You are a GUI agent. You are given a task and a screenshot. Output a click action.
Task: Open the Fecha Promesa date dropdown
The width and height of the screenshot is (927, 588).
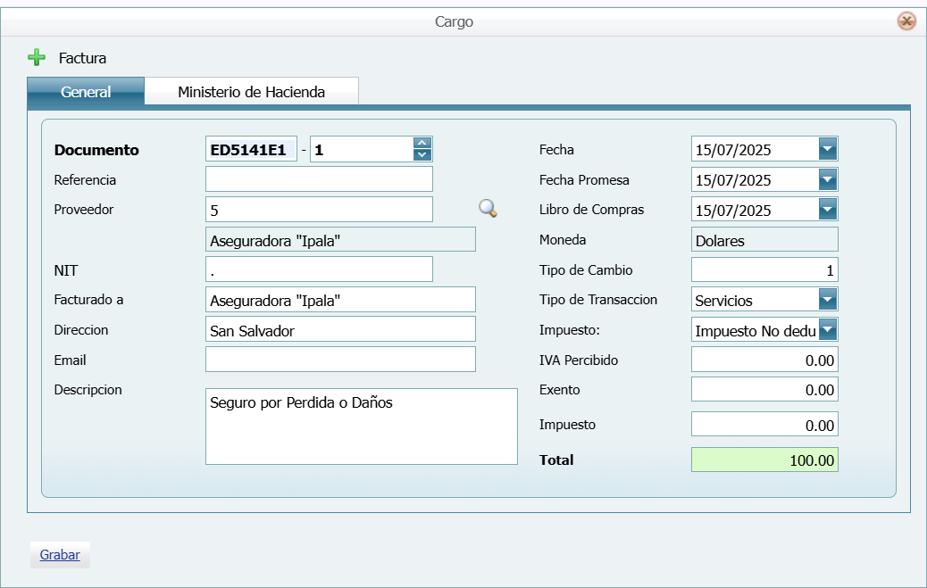pos(828,179)
